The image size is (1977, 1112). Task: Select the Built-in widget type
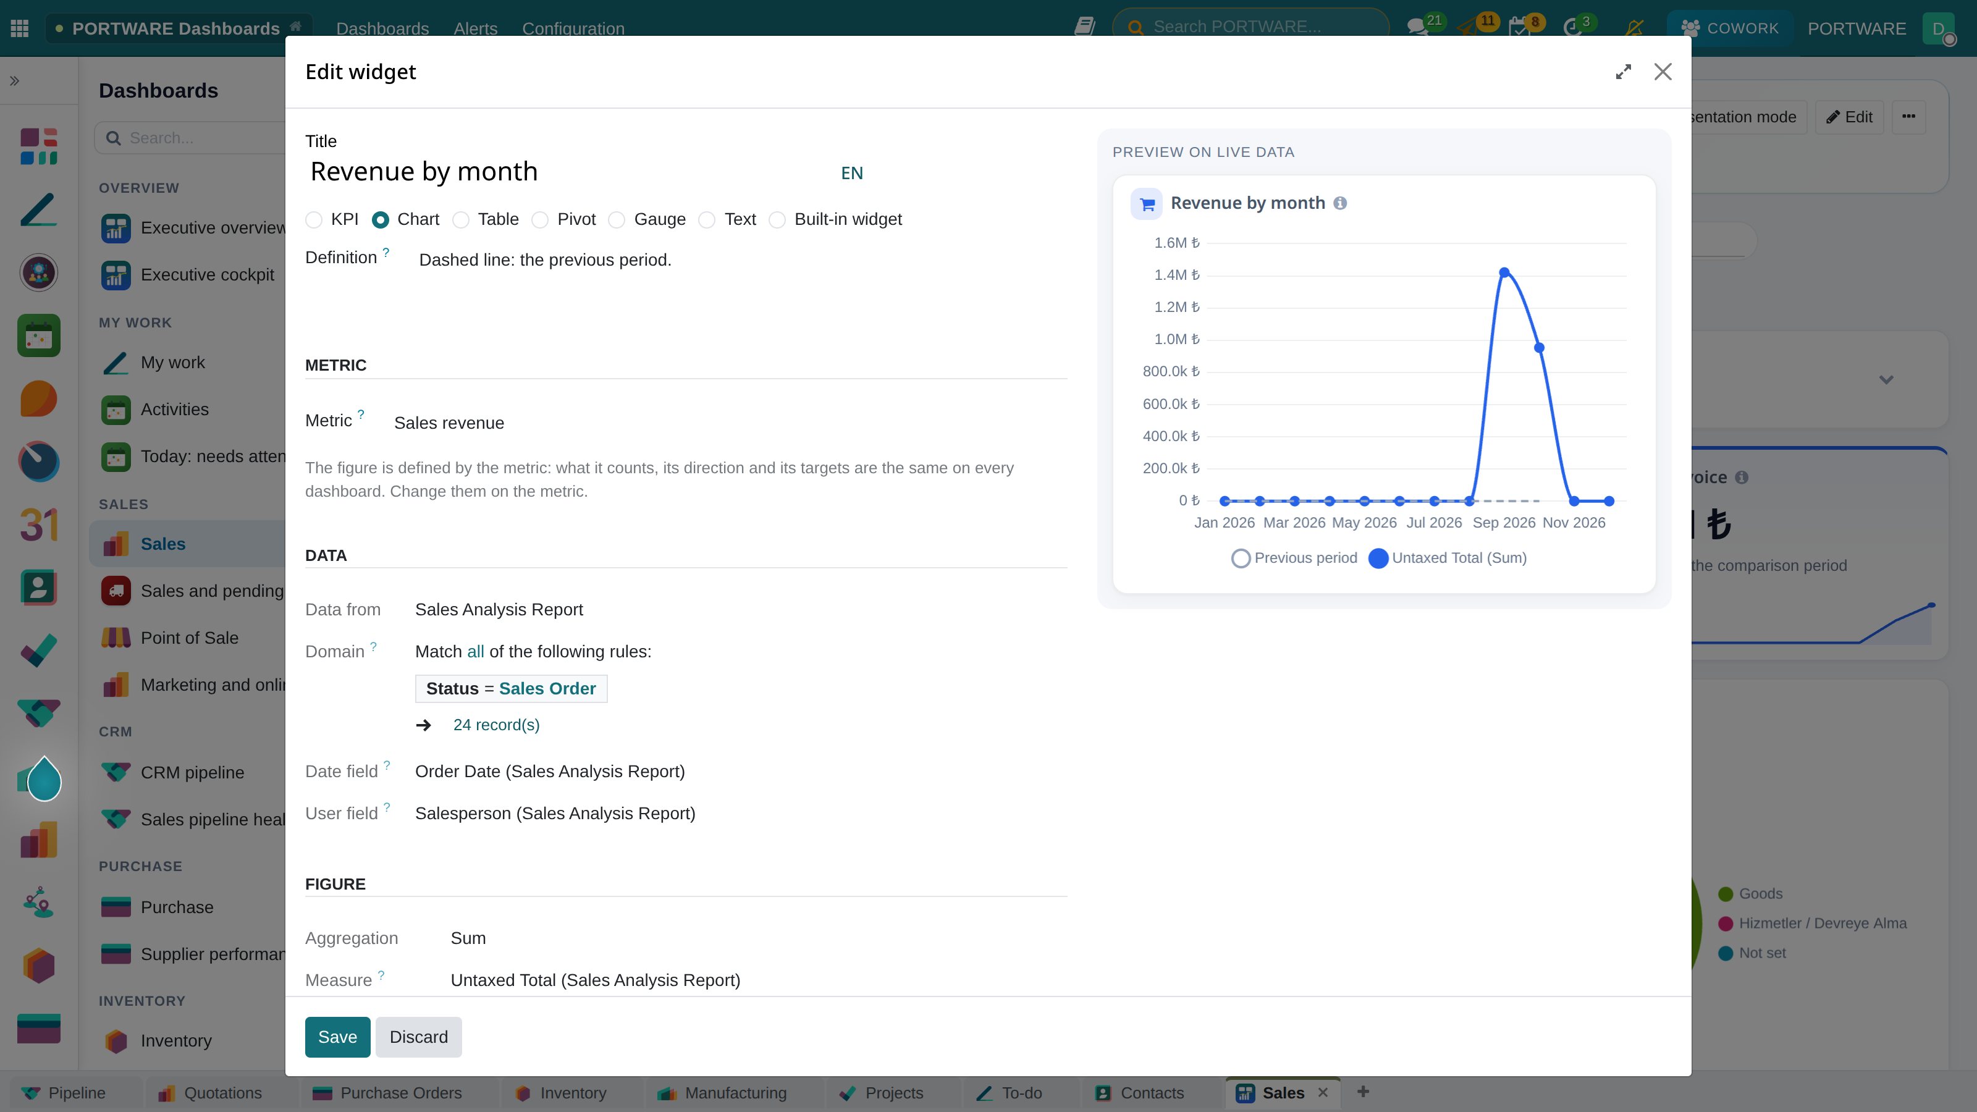(777, 219)
